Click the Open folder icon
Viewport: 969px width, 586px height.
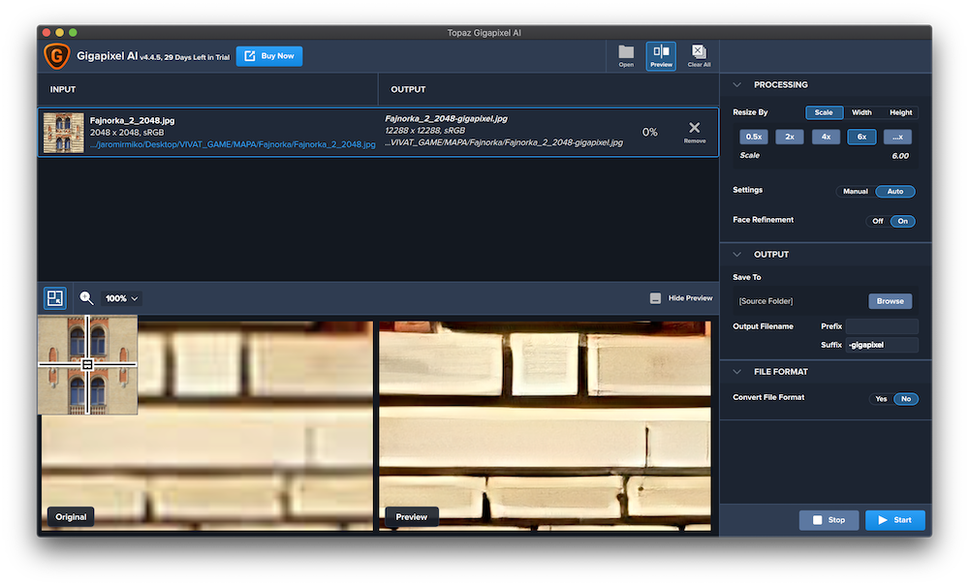click(626, 54)
